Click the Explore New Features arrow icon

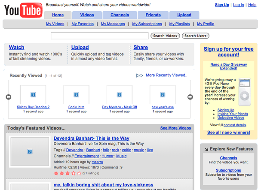point(206,149)
